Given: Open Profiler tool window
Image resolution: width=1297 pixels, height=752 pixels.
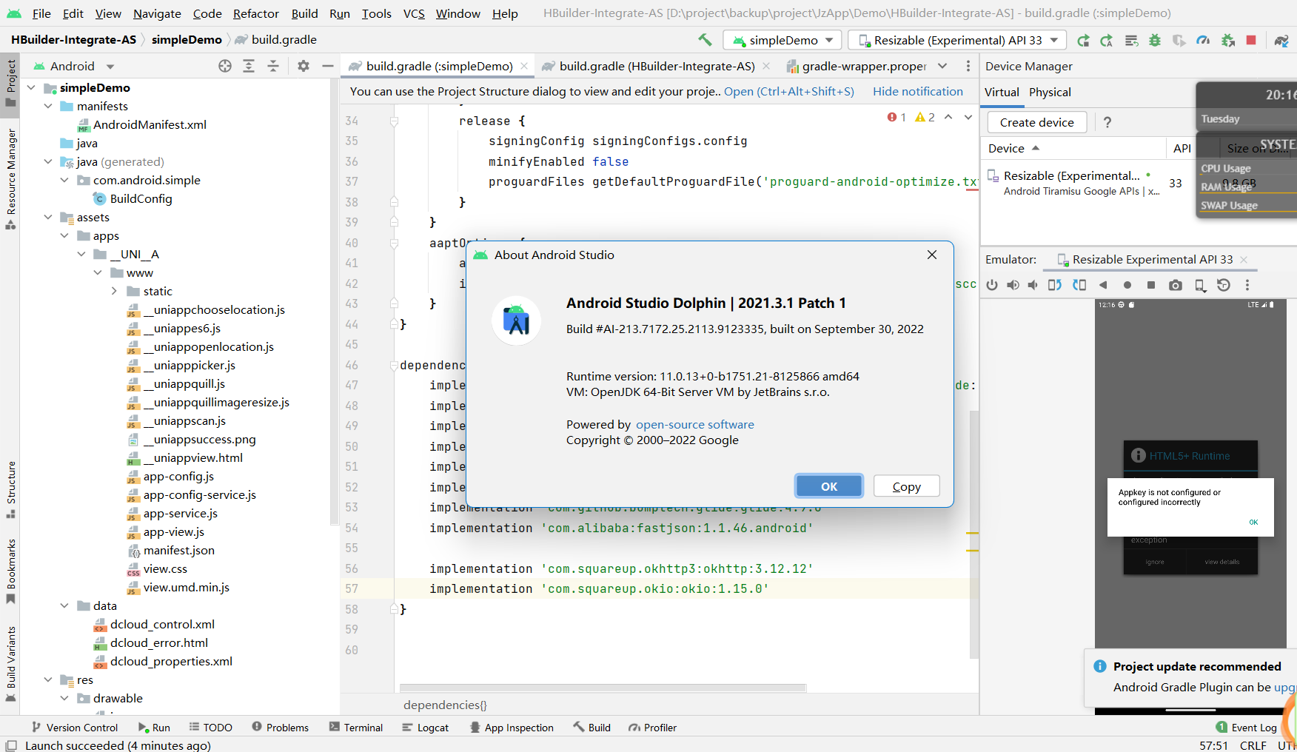Looking at the screenshot, I should click(x=652, y=728).
